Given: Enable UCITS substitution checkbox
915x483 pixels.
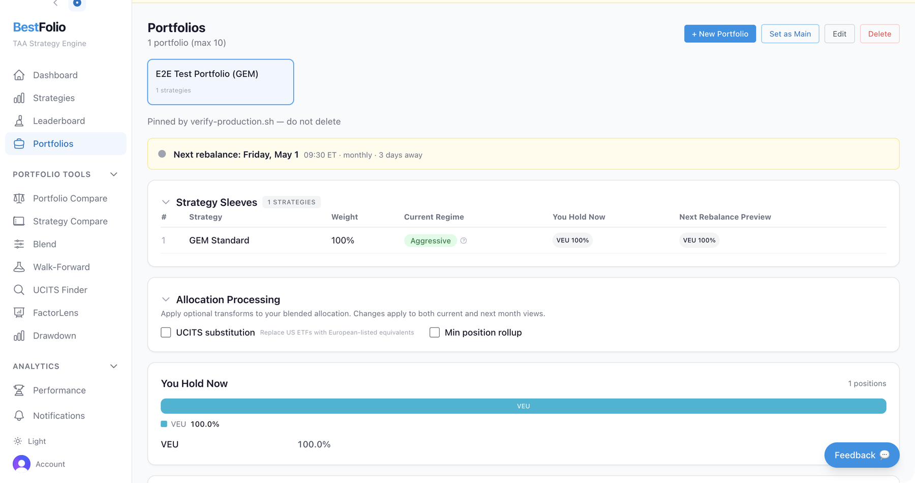Looking at the screenshot, I should pyautogui.click(x=166, y=333).
